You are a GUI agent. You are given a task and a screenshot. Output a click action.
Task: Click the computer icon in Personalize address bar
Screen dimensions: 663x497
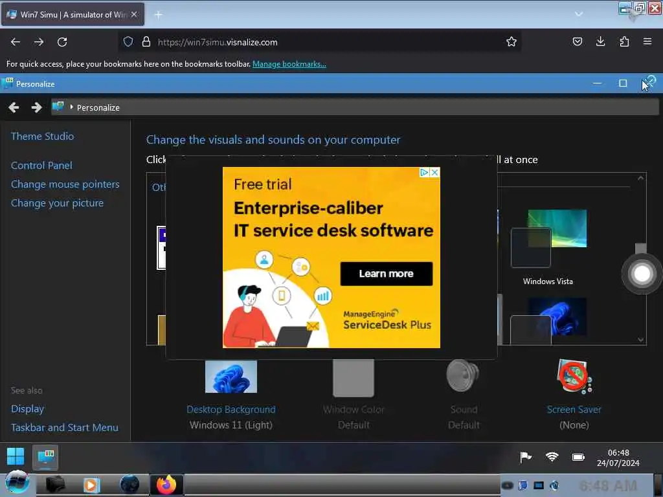[x=58, y=107]
